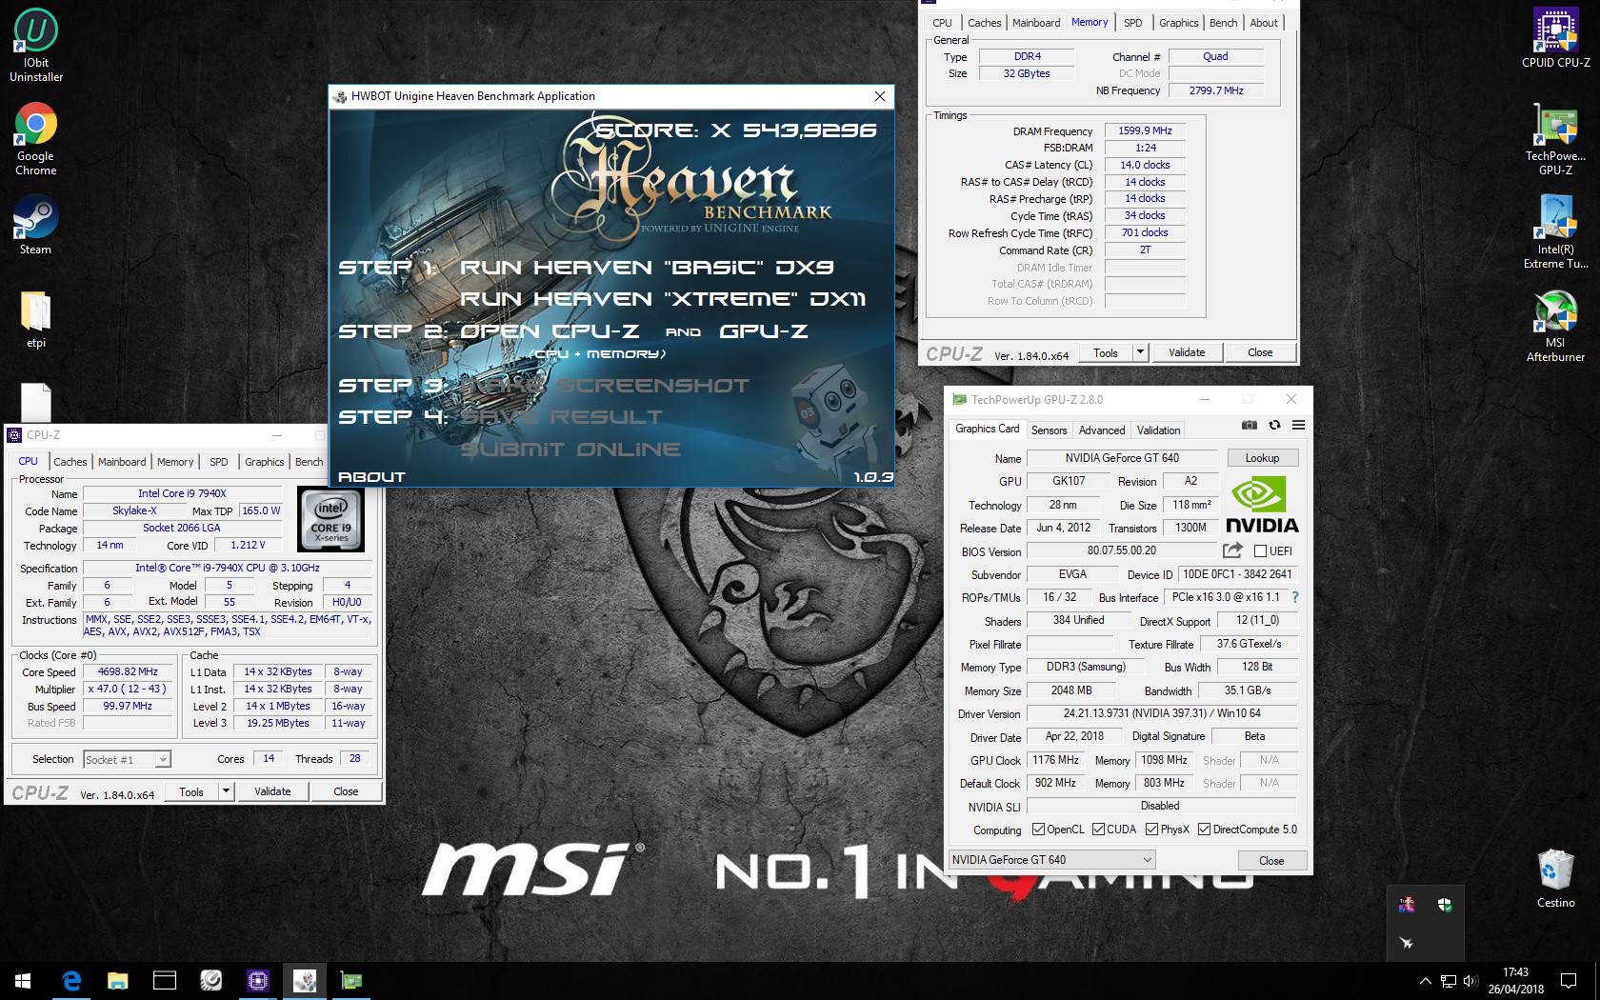Click GPU-Z screenshot camera icon

(1249, 426)
